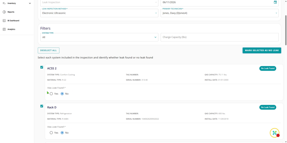Select Yes for ACSS 2 leak found

(51, 94)
